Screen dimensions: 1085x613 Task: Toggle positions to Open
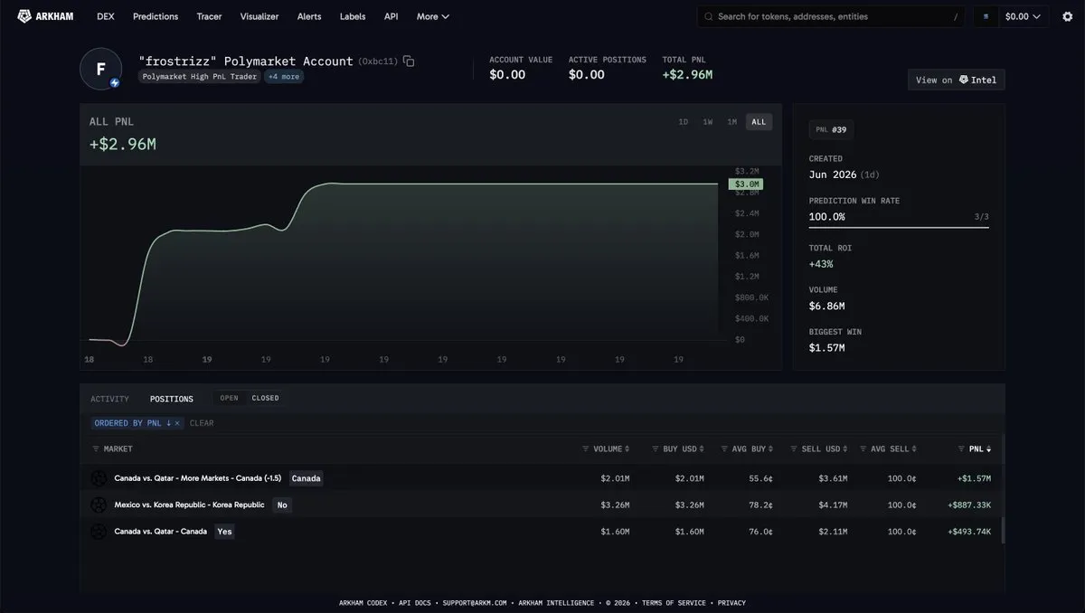click(x=230, y=398)
